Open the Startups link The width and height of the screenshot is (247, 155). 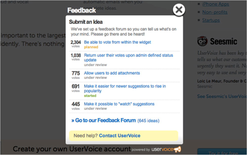(x=211, y=20)
